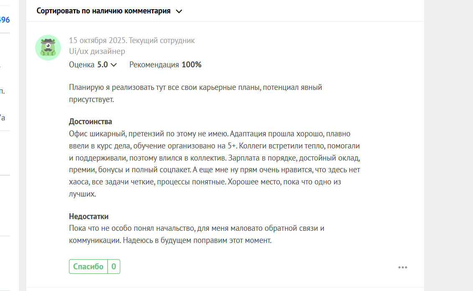The width and height of the screenshot is (473, 291).
Task: Click the 'Ui/ux дизайнер' job title
Action: tap(97, 51)
